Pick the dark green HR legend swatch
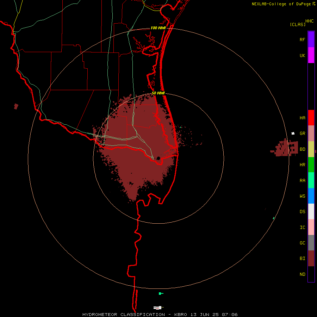Image resolution: width=317 pixels, height=317 pixels. click(x=311, y=165)
